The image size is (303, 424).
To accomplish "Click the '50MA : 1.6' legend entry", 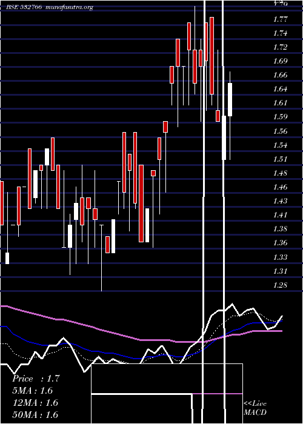I will 36,414.
